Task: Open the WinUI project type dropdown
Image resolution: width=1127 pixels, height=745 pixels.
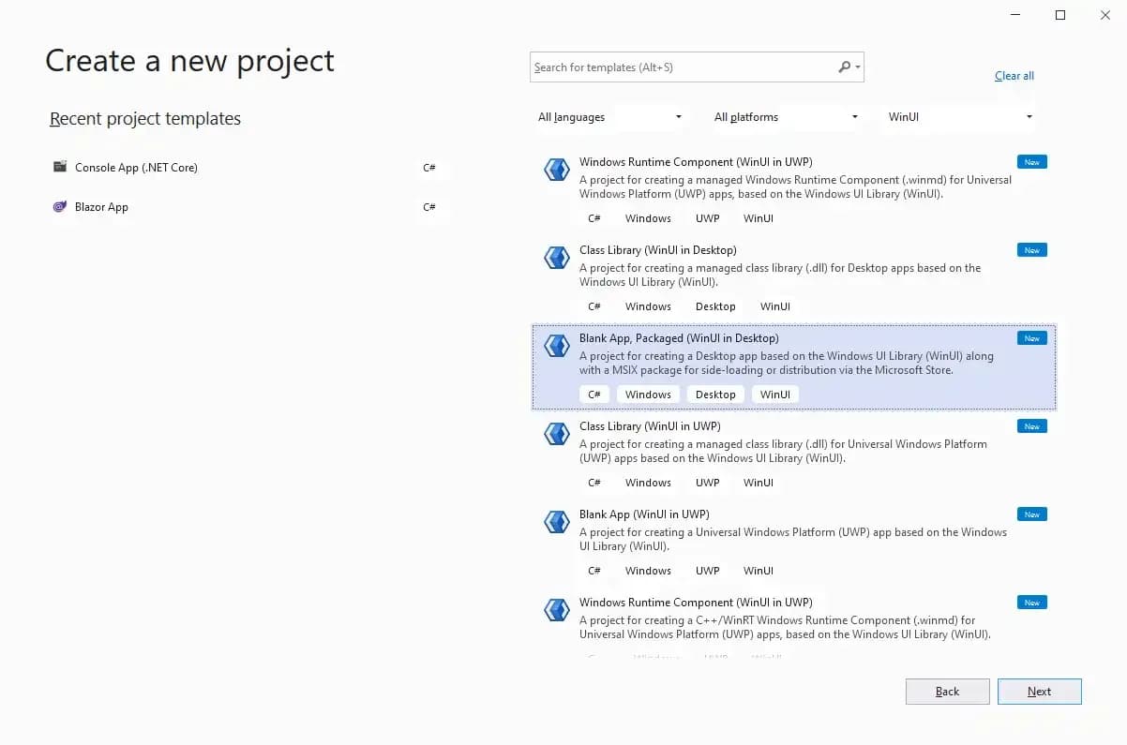Action: tap(960, 117)
